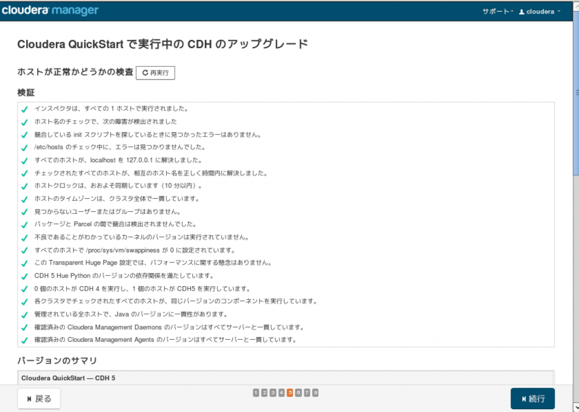The height and width of the screenshot is (412, 579).
Task: Open the cloudera user dropdown
Action: coord(539,11)
